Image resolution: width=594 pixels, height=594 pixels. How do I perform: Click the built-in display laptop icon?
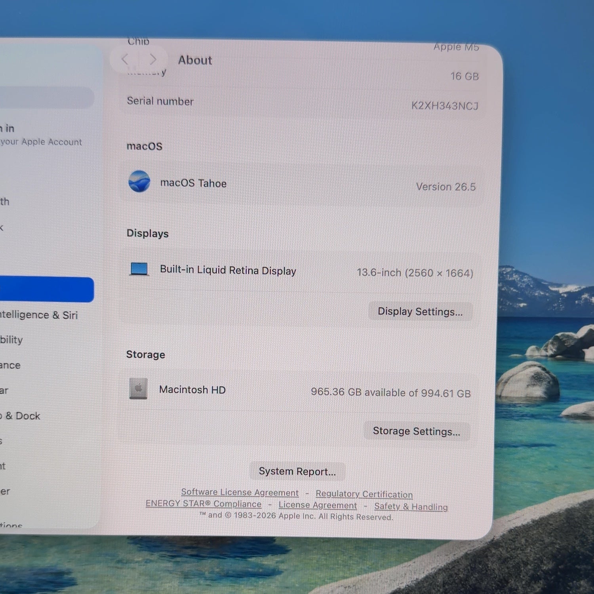(139, 269)
